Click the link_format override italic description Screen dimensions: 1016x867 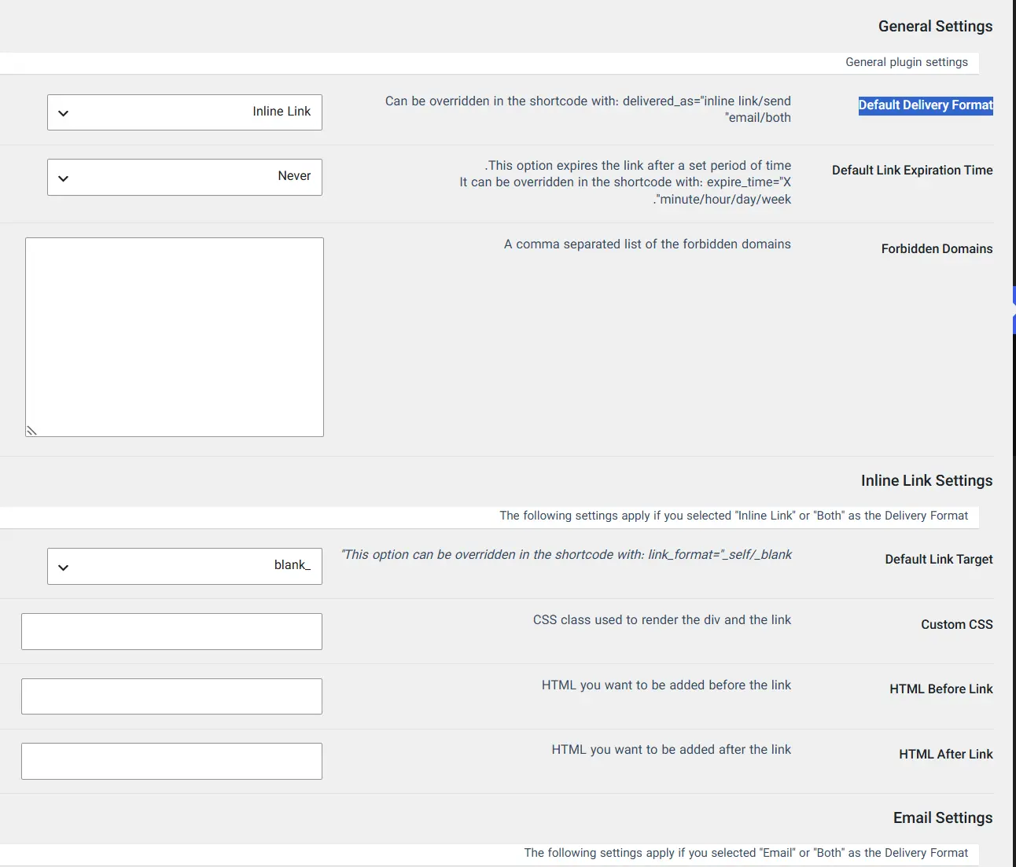click(566, 555)
